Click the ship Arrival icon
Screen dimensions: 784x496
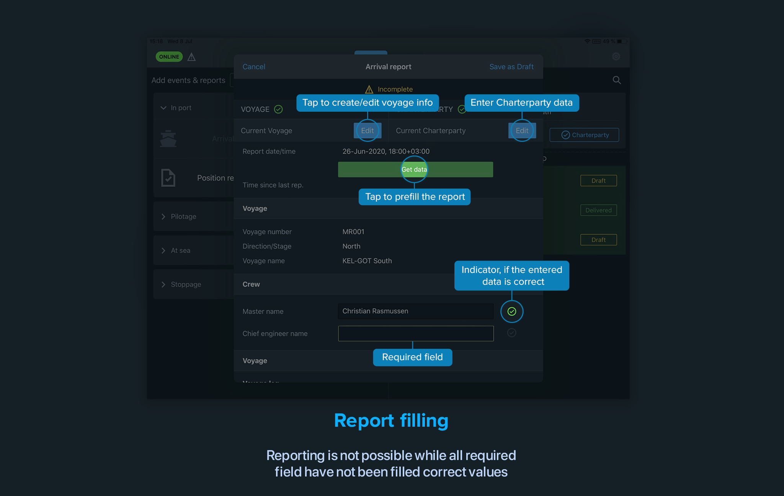[x=168, y=139]
